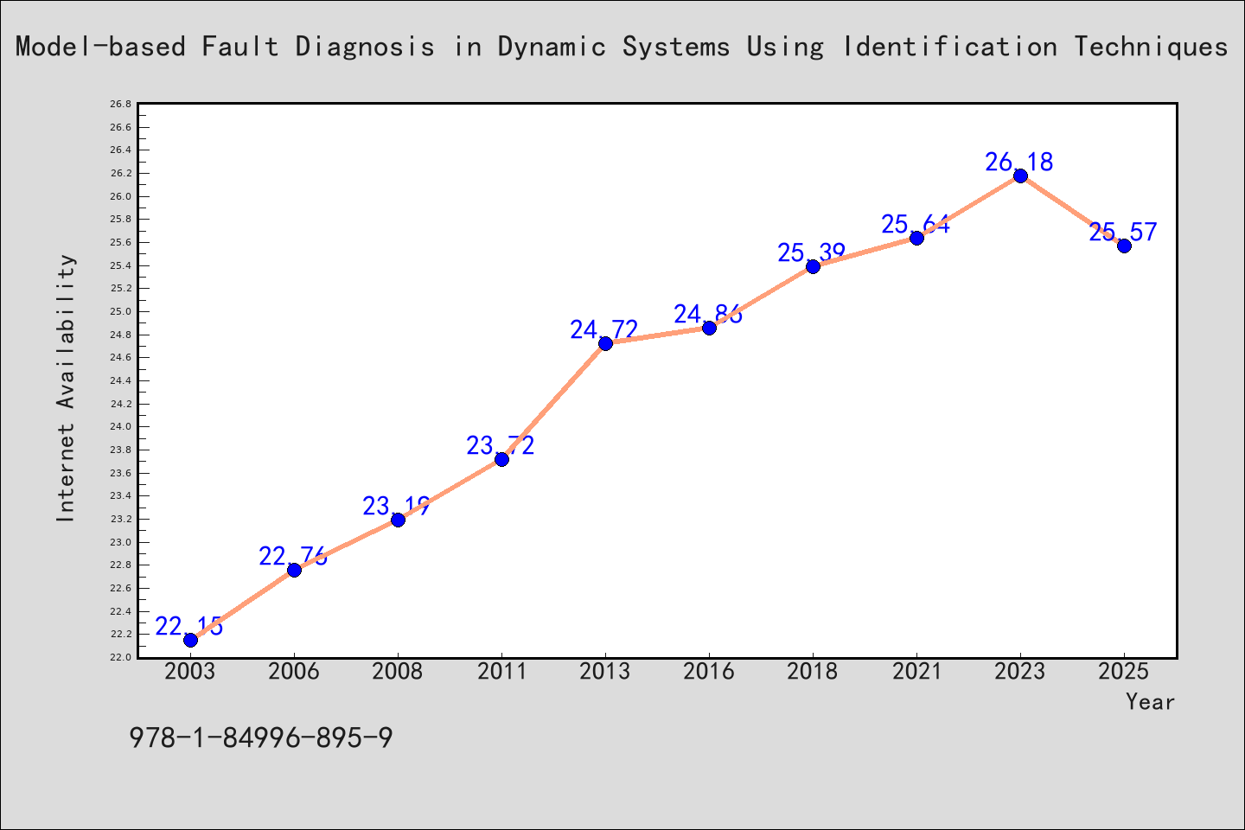Click the x-axis label 2003
The height and width of the screenshot is (830, 1245).
pyautogui.click(x=190, y=672)
